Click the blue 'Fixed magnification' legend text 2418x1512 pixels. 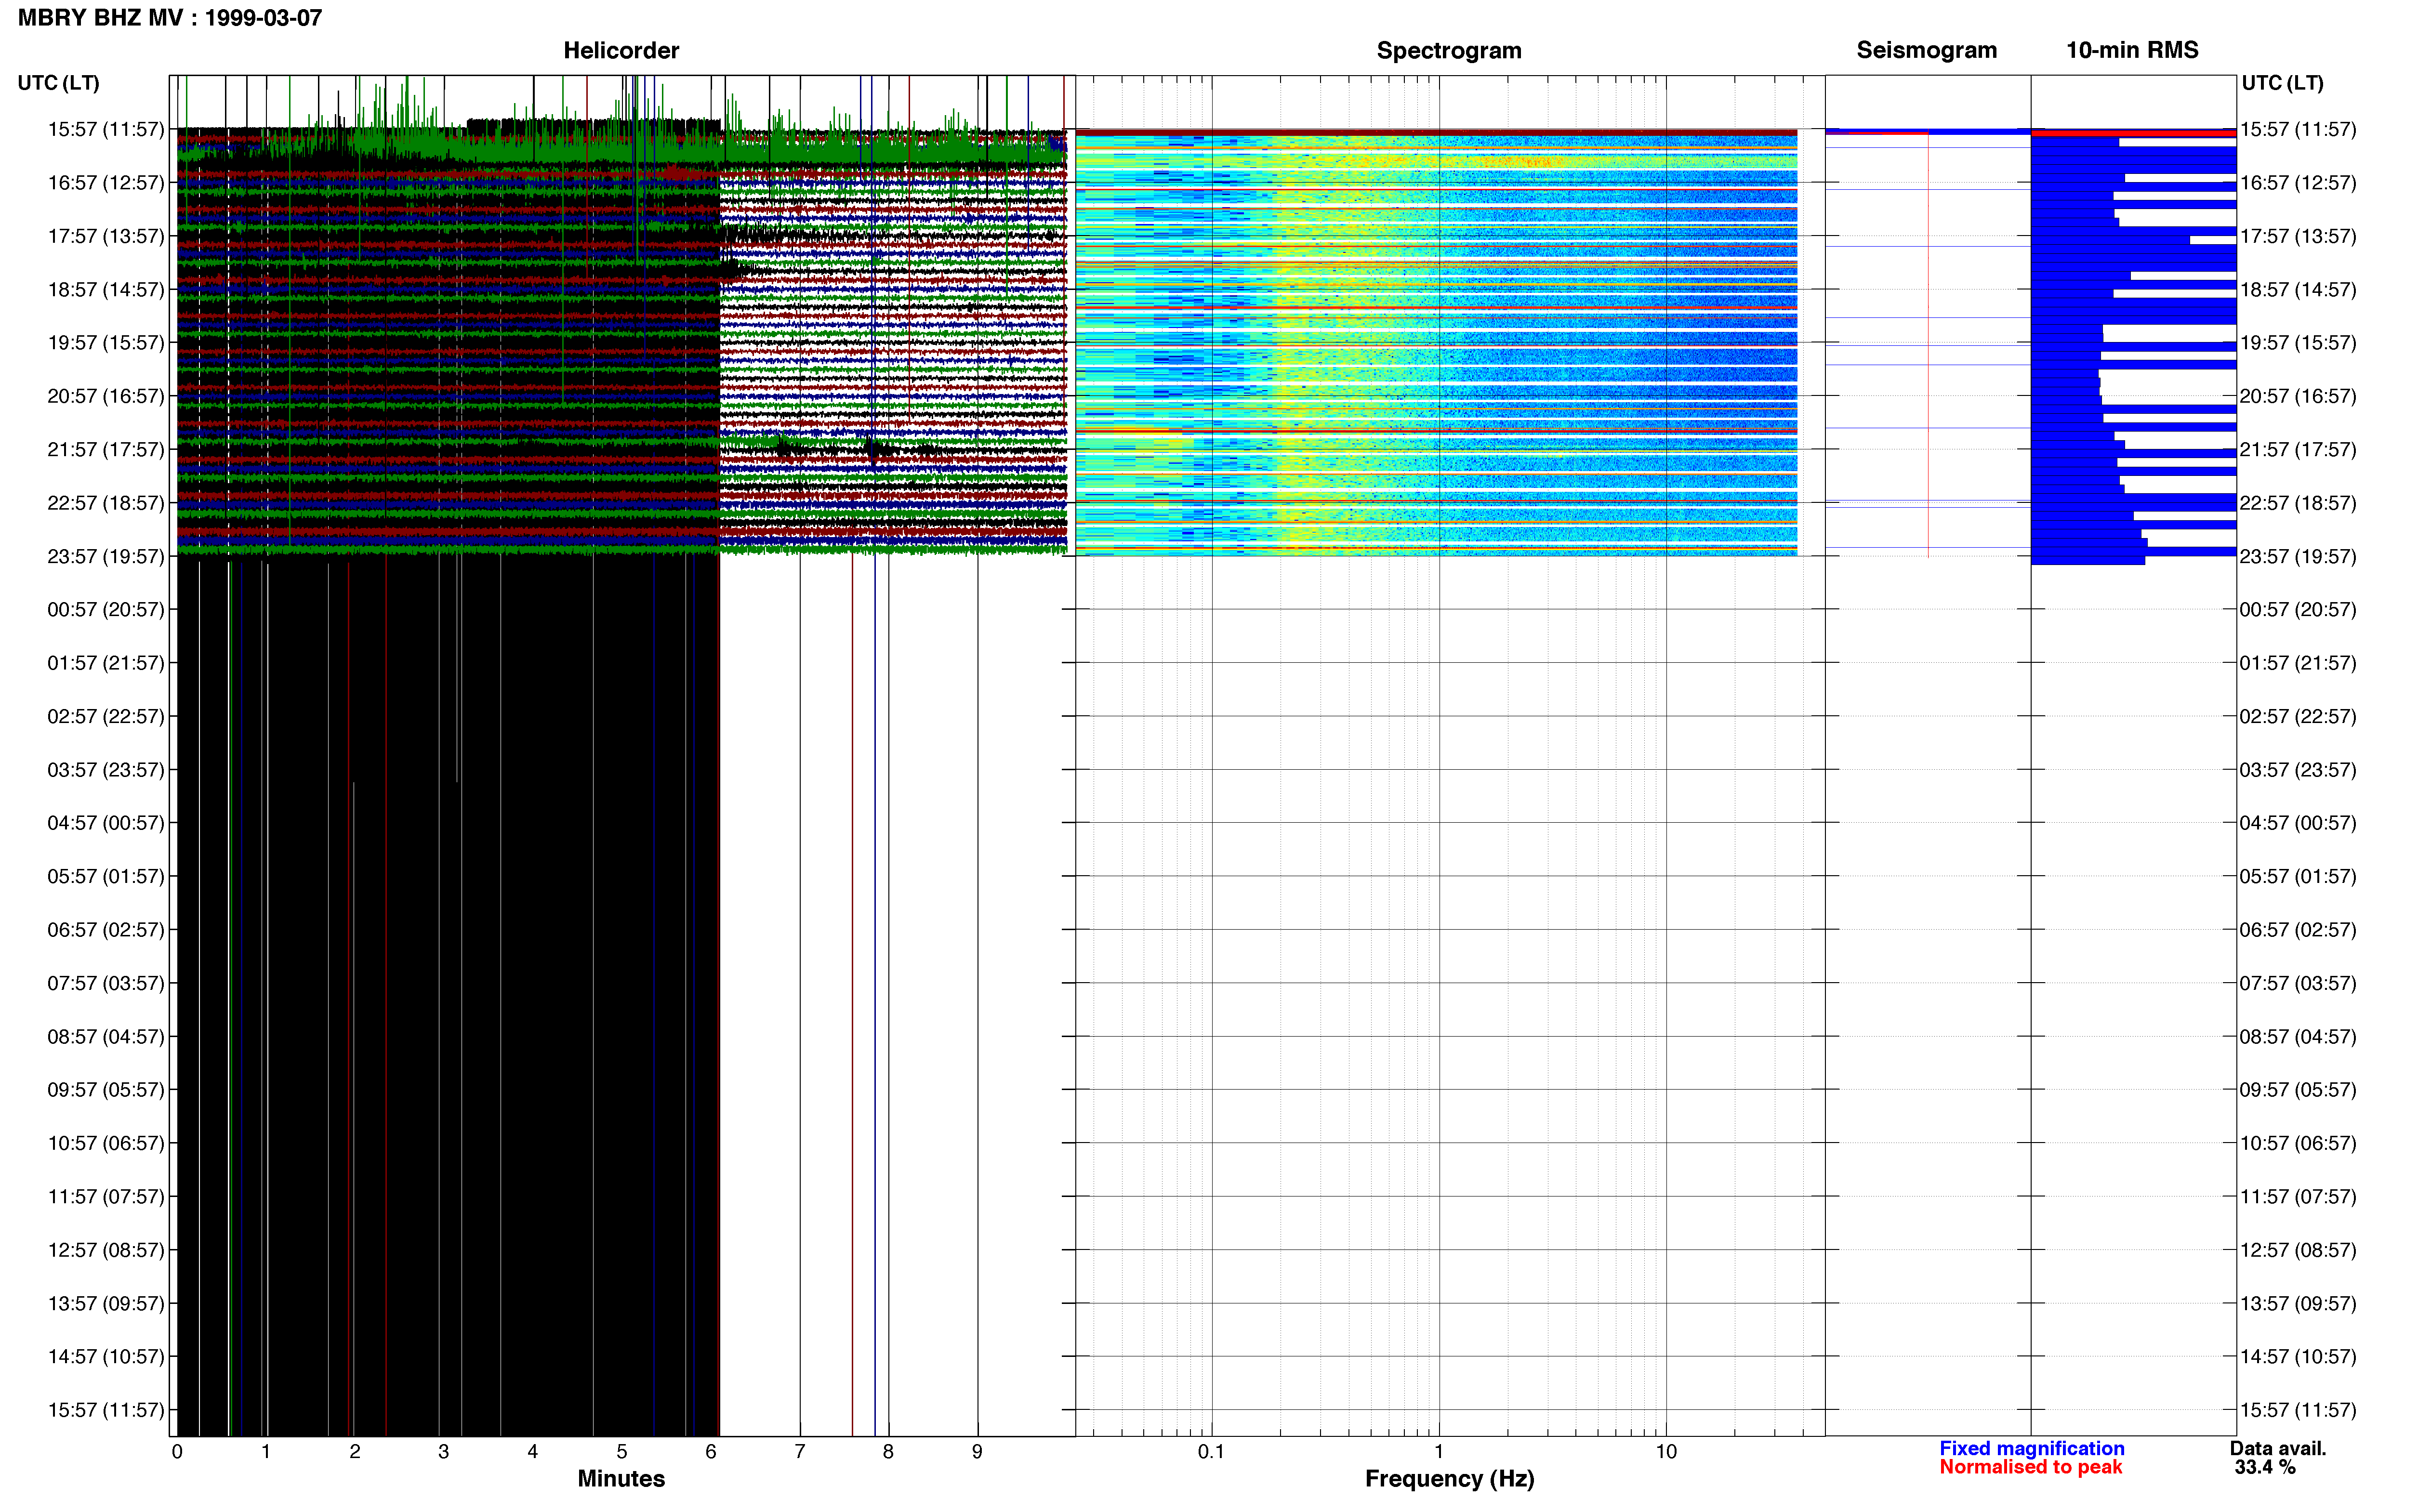pos(2032,1448)
